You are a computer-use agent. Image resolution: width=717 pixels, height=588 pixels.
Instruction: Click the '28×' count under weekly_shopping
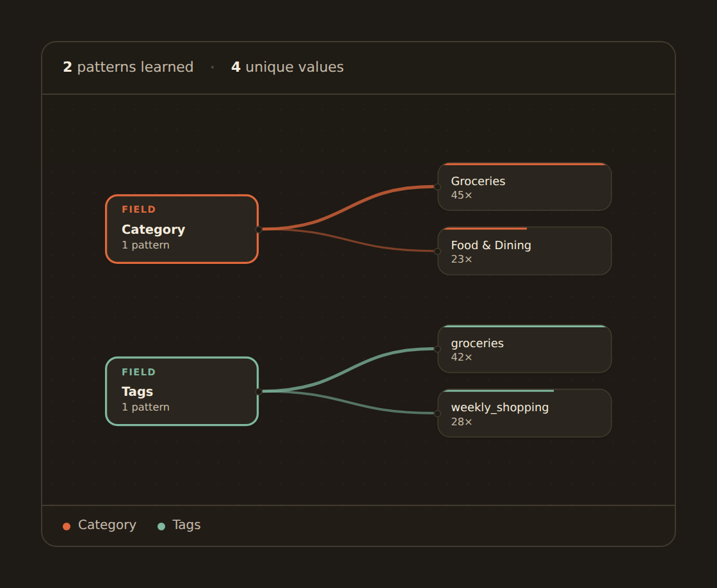point(462,422)
